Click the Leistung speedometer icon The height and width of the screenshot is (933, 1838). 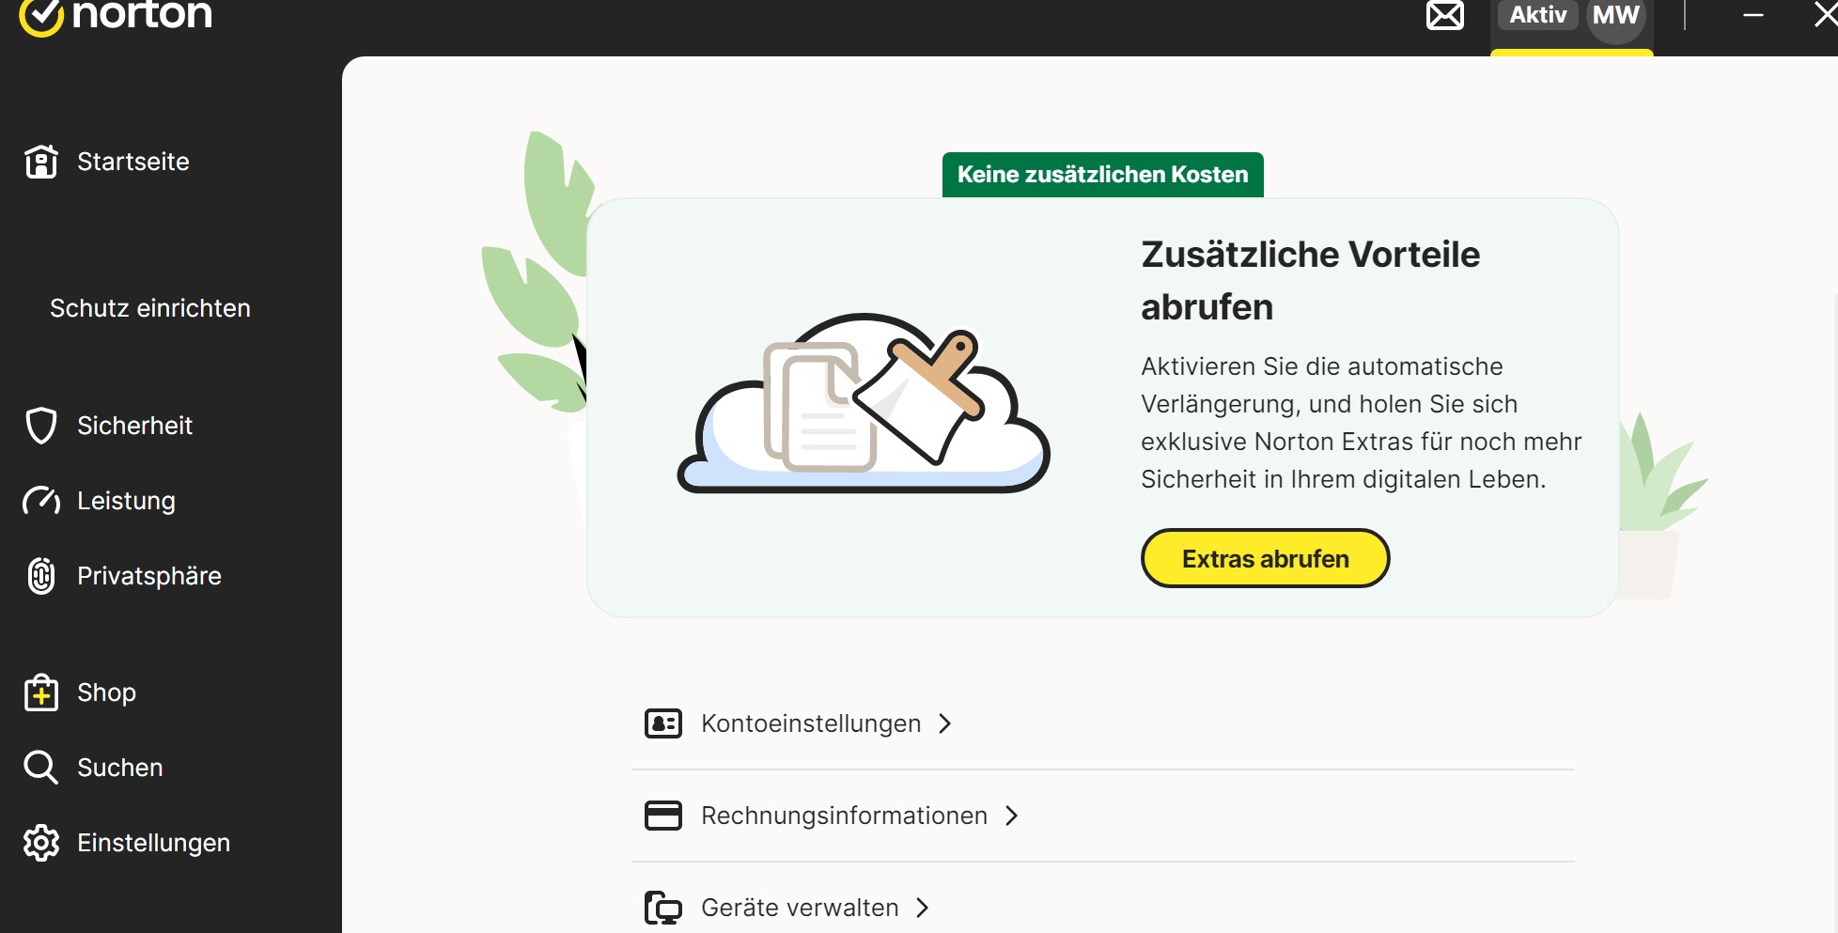click(41, 501)
